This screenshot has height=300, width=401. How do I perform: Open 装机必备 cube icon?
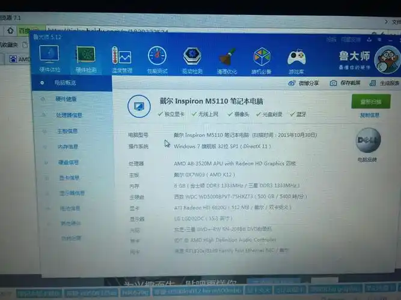click(262, 57)
